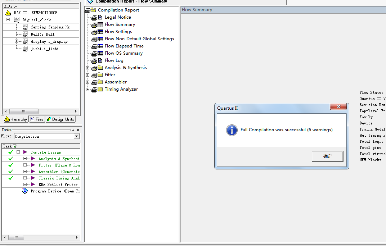386x246 pixels.
Task: Expand the display:i_display entity node
Action: [x=16, y=41]
